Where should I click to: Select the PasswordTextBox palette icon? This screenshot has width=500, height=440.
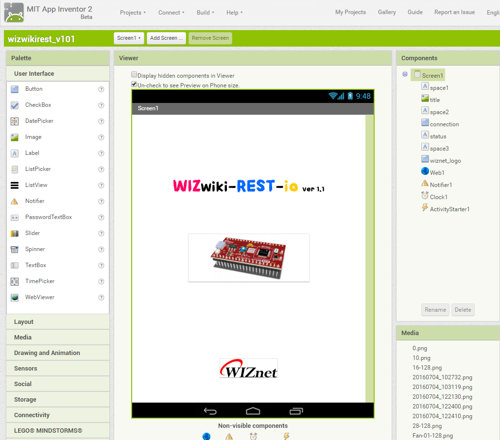[x=15, y=217]
